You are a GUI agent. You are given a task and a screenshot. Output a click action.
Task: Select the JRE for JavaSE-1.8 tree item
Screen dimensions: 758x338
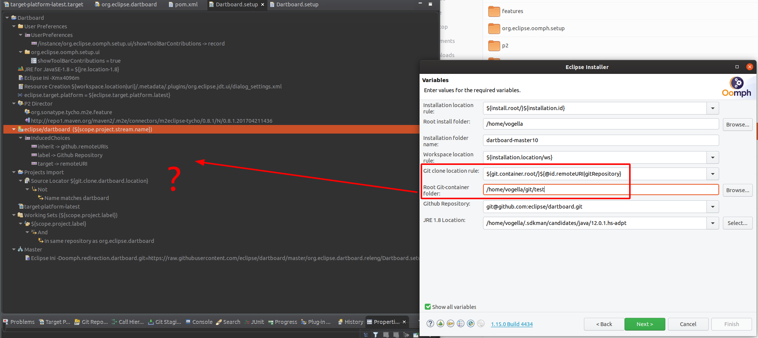click(68, 69)
